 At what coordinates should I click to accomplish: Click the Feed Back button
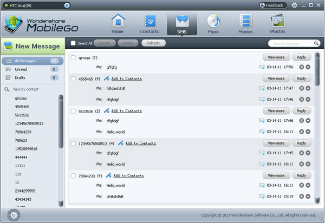[x=272, y=5]
